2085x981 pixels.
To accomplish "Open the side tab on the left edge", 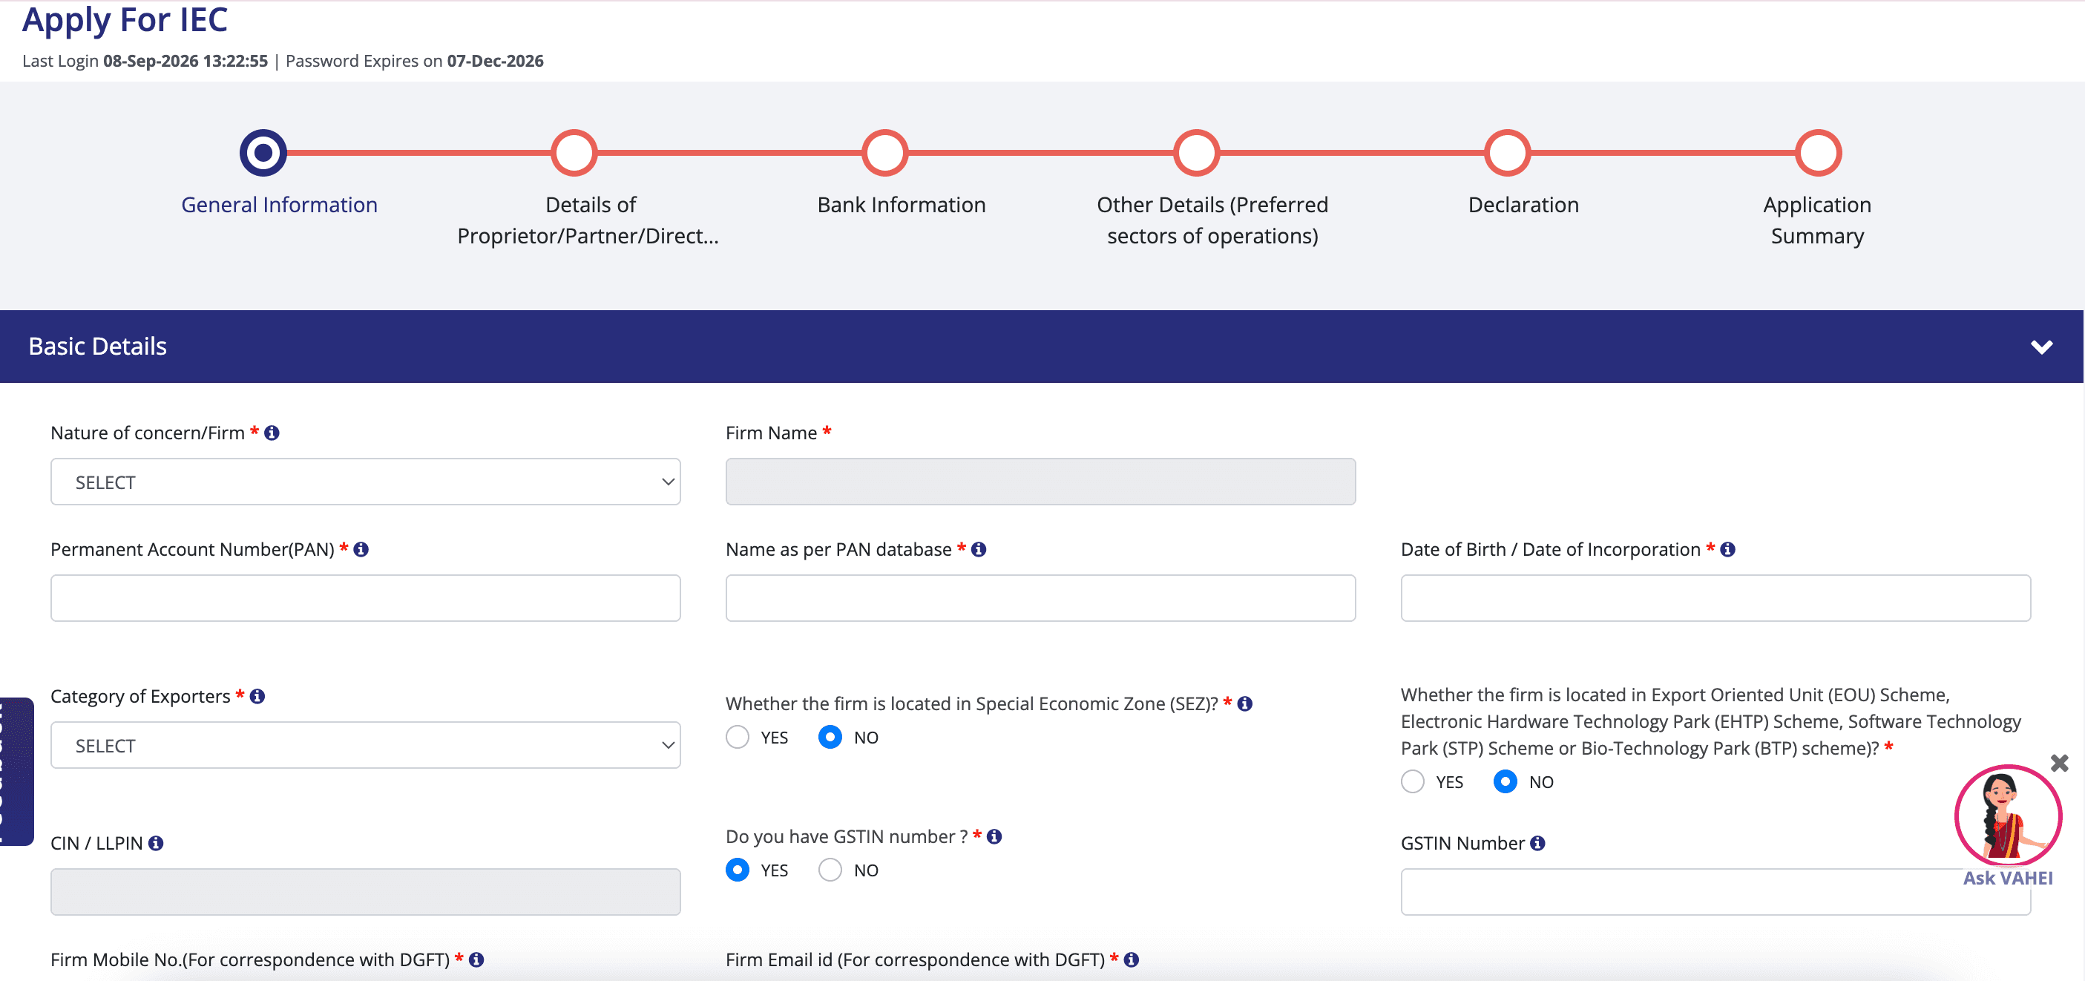I will (16, 771).
